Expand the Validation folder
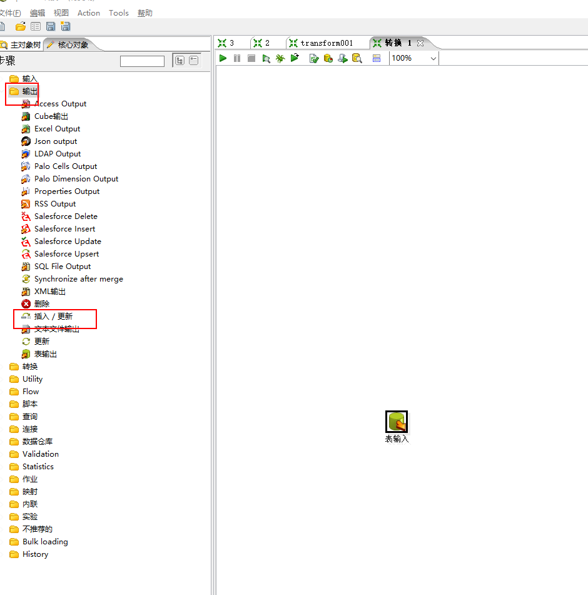 (34, 454)
